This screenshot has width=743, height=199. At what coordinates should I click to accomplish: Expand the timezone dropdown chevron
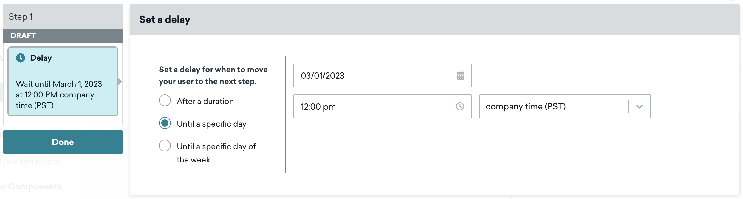639,106
